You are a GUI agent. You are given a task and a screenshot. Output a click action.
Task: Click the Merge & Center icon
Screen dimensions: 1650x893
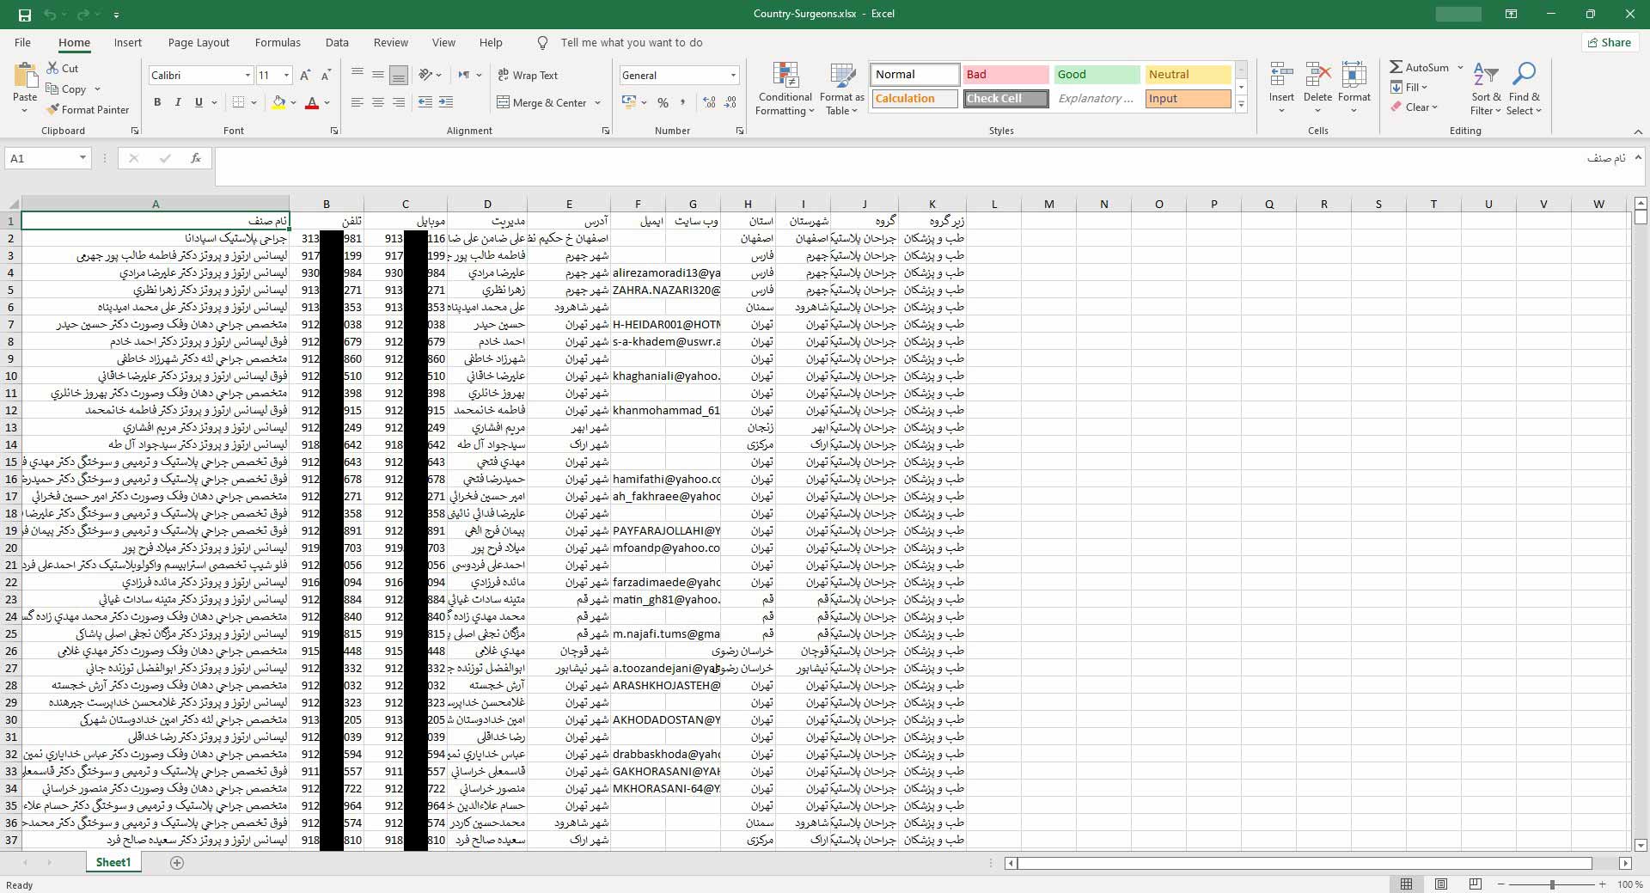(504, 103)
